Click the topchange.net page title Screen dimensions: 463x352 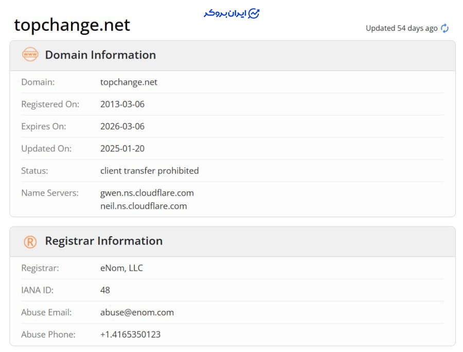tap(72, 25)
